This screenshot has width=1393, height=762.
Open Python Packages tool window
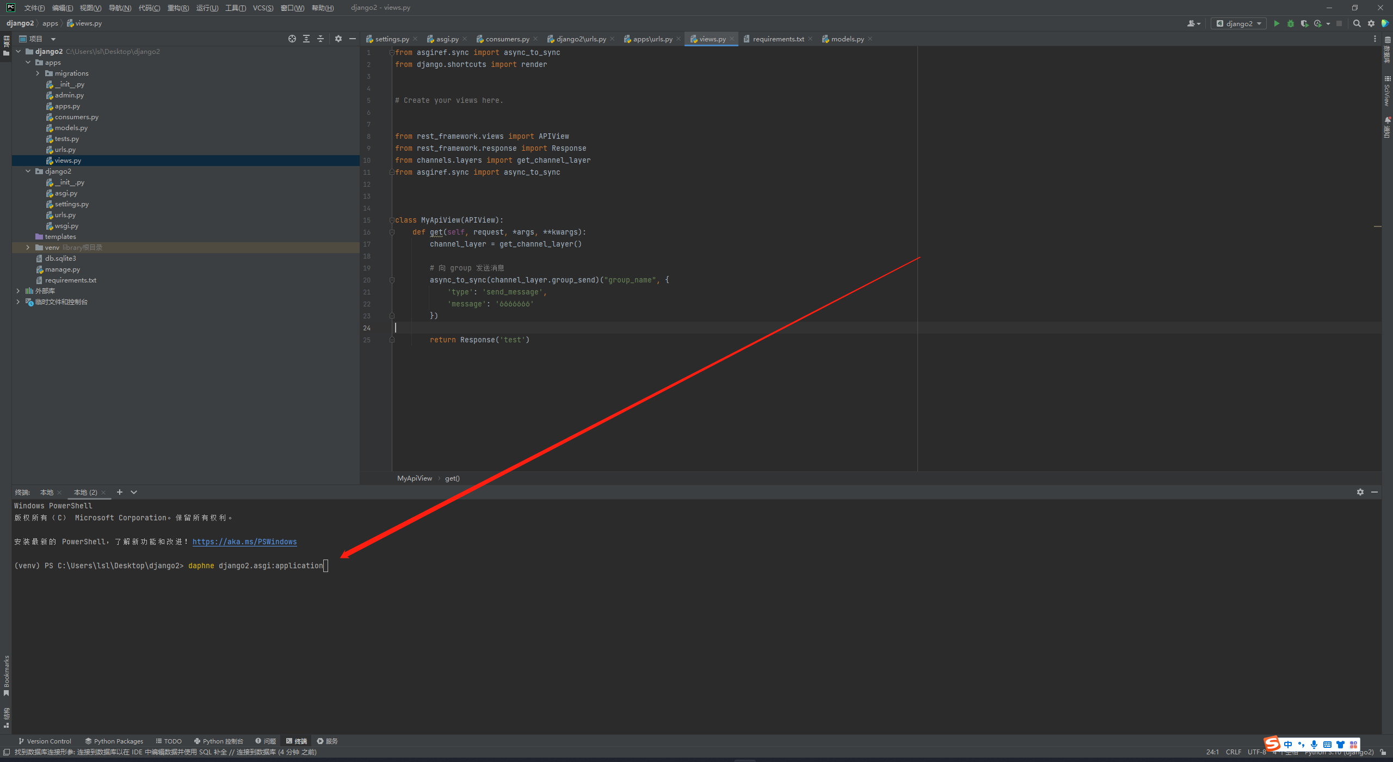coord(114,741)
